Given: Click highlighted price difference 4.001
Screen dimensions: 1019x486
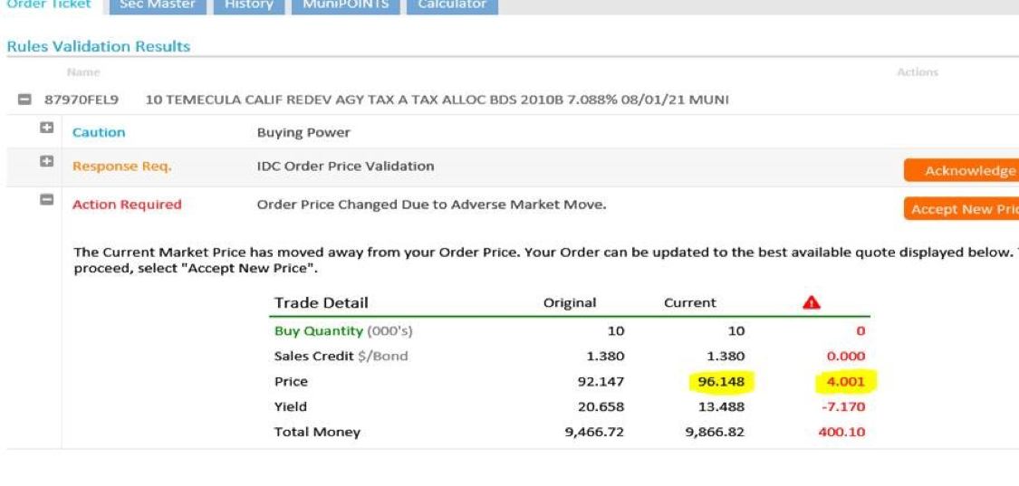Looking at the screenshot, I should [845, 382].
